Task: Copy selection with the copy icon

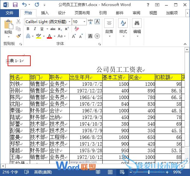Action: tap(18, 29)
